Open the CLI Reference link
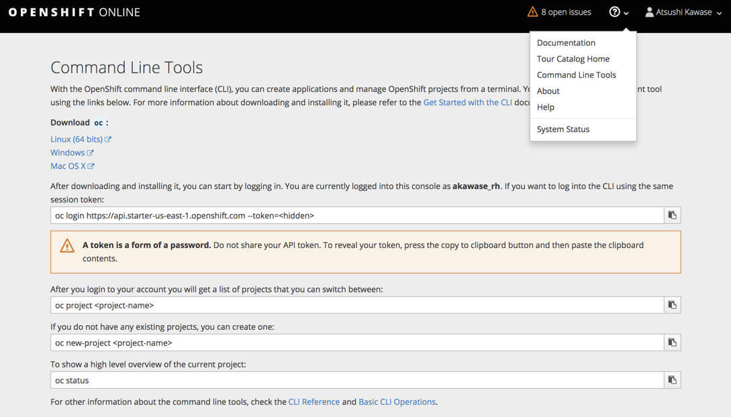731x417 pixels. (313, 402)
